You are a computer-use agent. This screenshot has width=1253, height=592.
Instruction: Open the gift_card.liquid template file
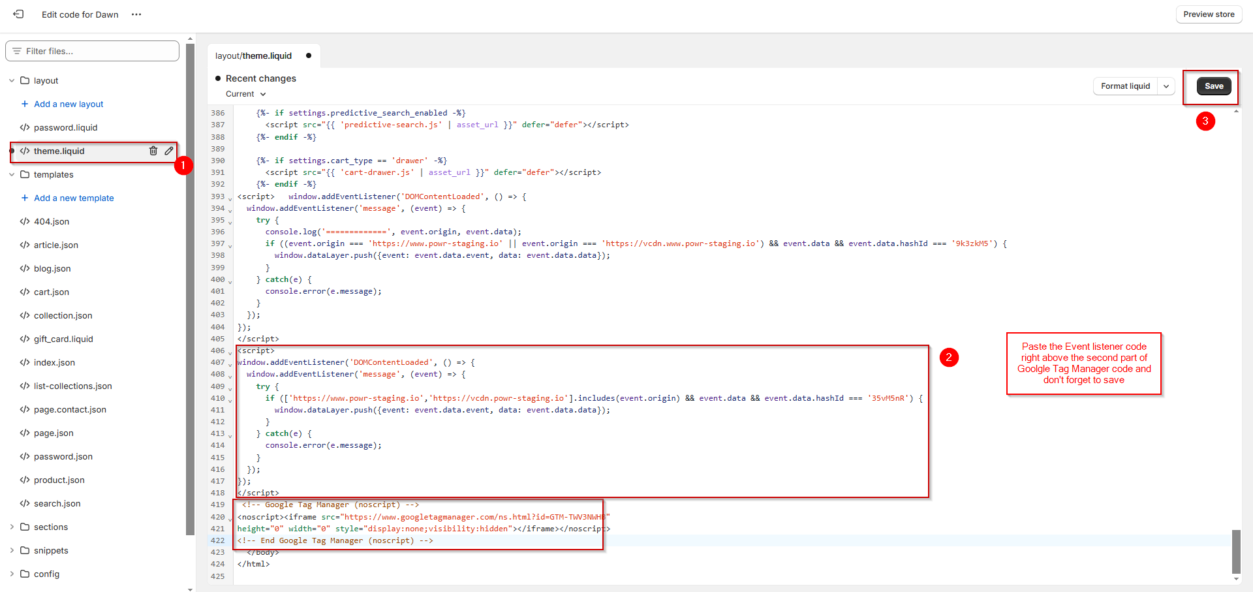click(x=63, y=339)
